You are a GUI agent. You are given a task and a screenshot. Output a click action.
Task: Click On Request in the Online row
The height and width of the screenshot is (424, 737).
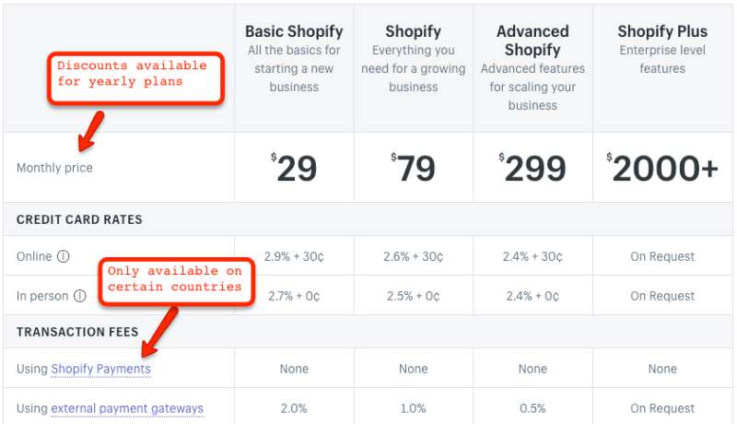point(662,256)
